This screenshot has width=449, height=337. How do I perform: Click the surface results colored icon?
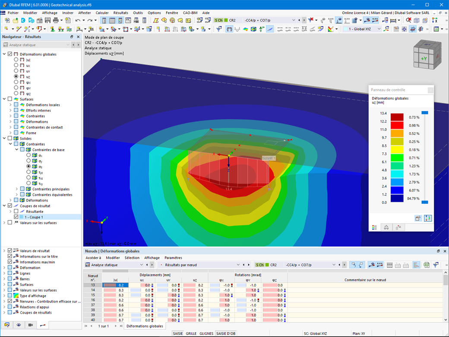pos(245,29)
